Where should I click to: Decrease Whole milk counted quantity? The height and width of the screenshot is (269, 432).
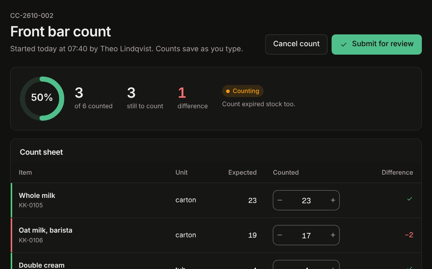click(x=280, y=200)
